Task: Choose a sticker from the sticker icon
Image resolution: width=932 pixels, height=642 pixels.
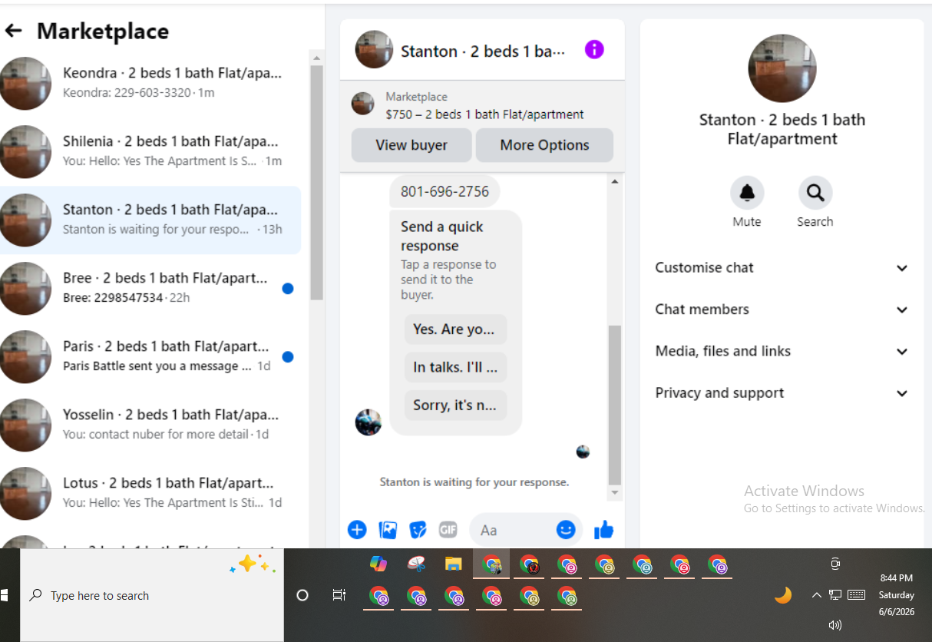Action: click(418, 529)
